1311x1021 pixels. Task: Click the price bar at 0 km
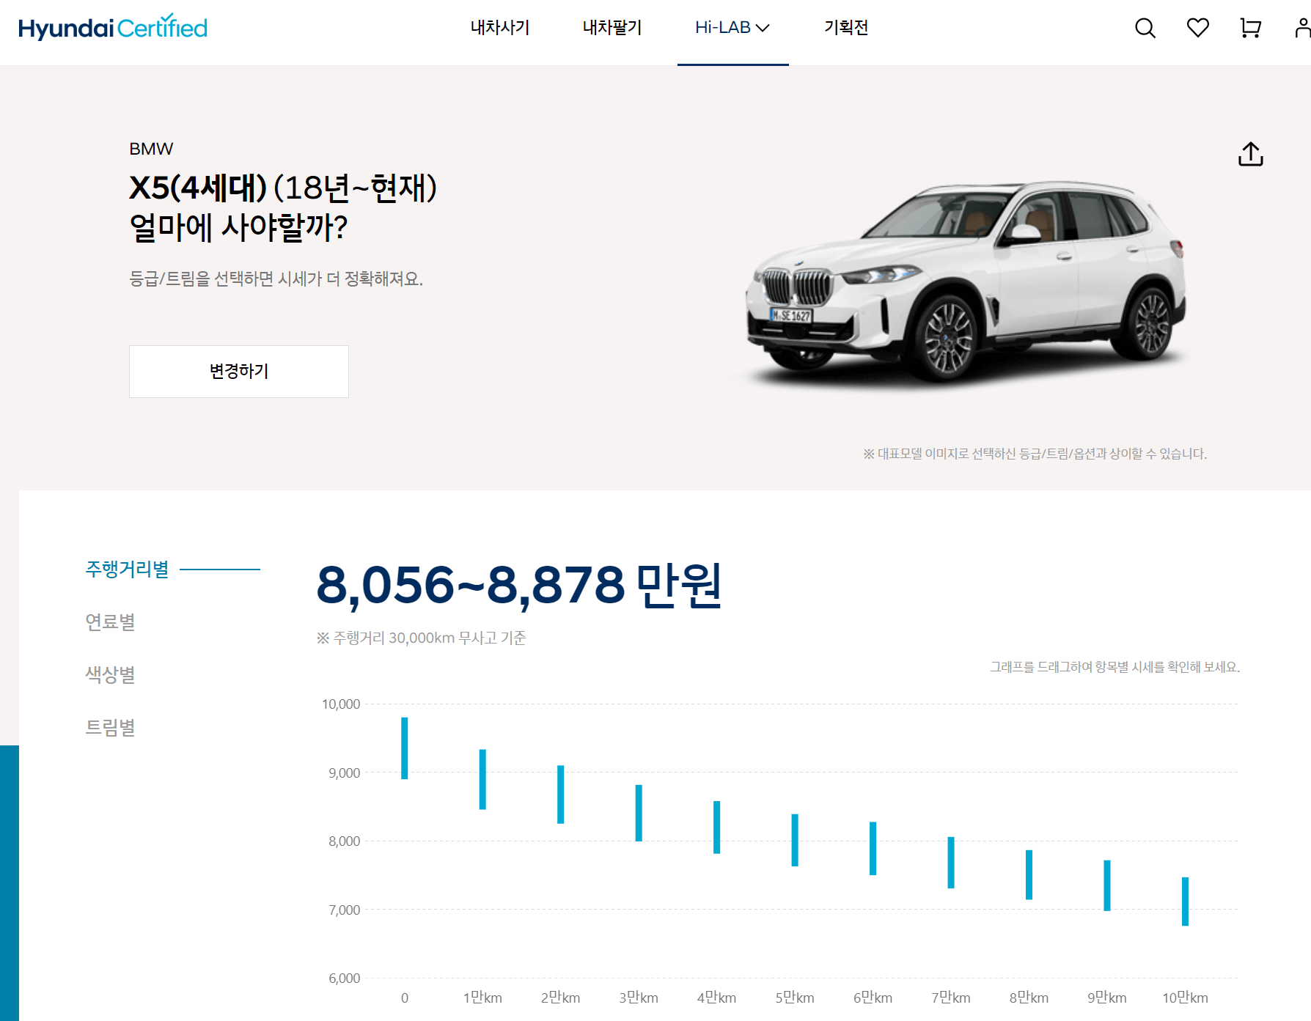tap(405, 748)
